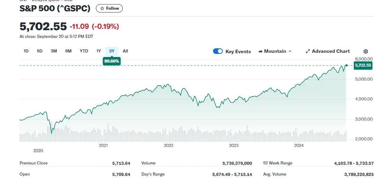Image resolution: width=379 pixels, height=178 pixels.
Task: Open the Advanced Chart view
Action: pyautogui.click(x=331, y=51)
